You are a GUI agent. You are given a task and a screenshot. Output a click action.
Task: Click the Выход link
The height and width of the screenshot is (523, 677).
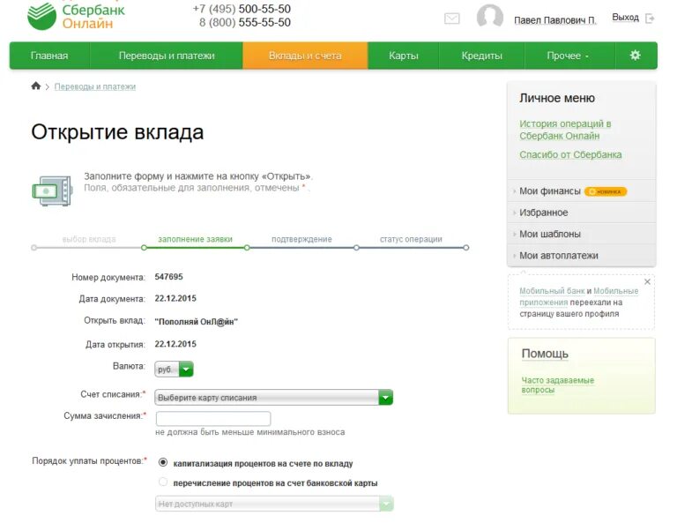[x=625, y=18]
